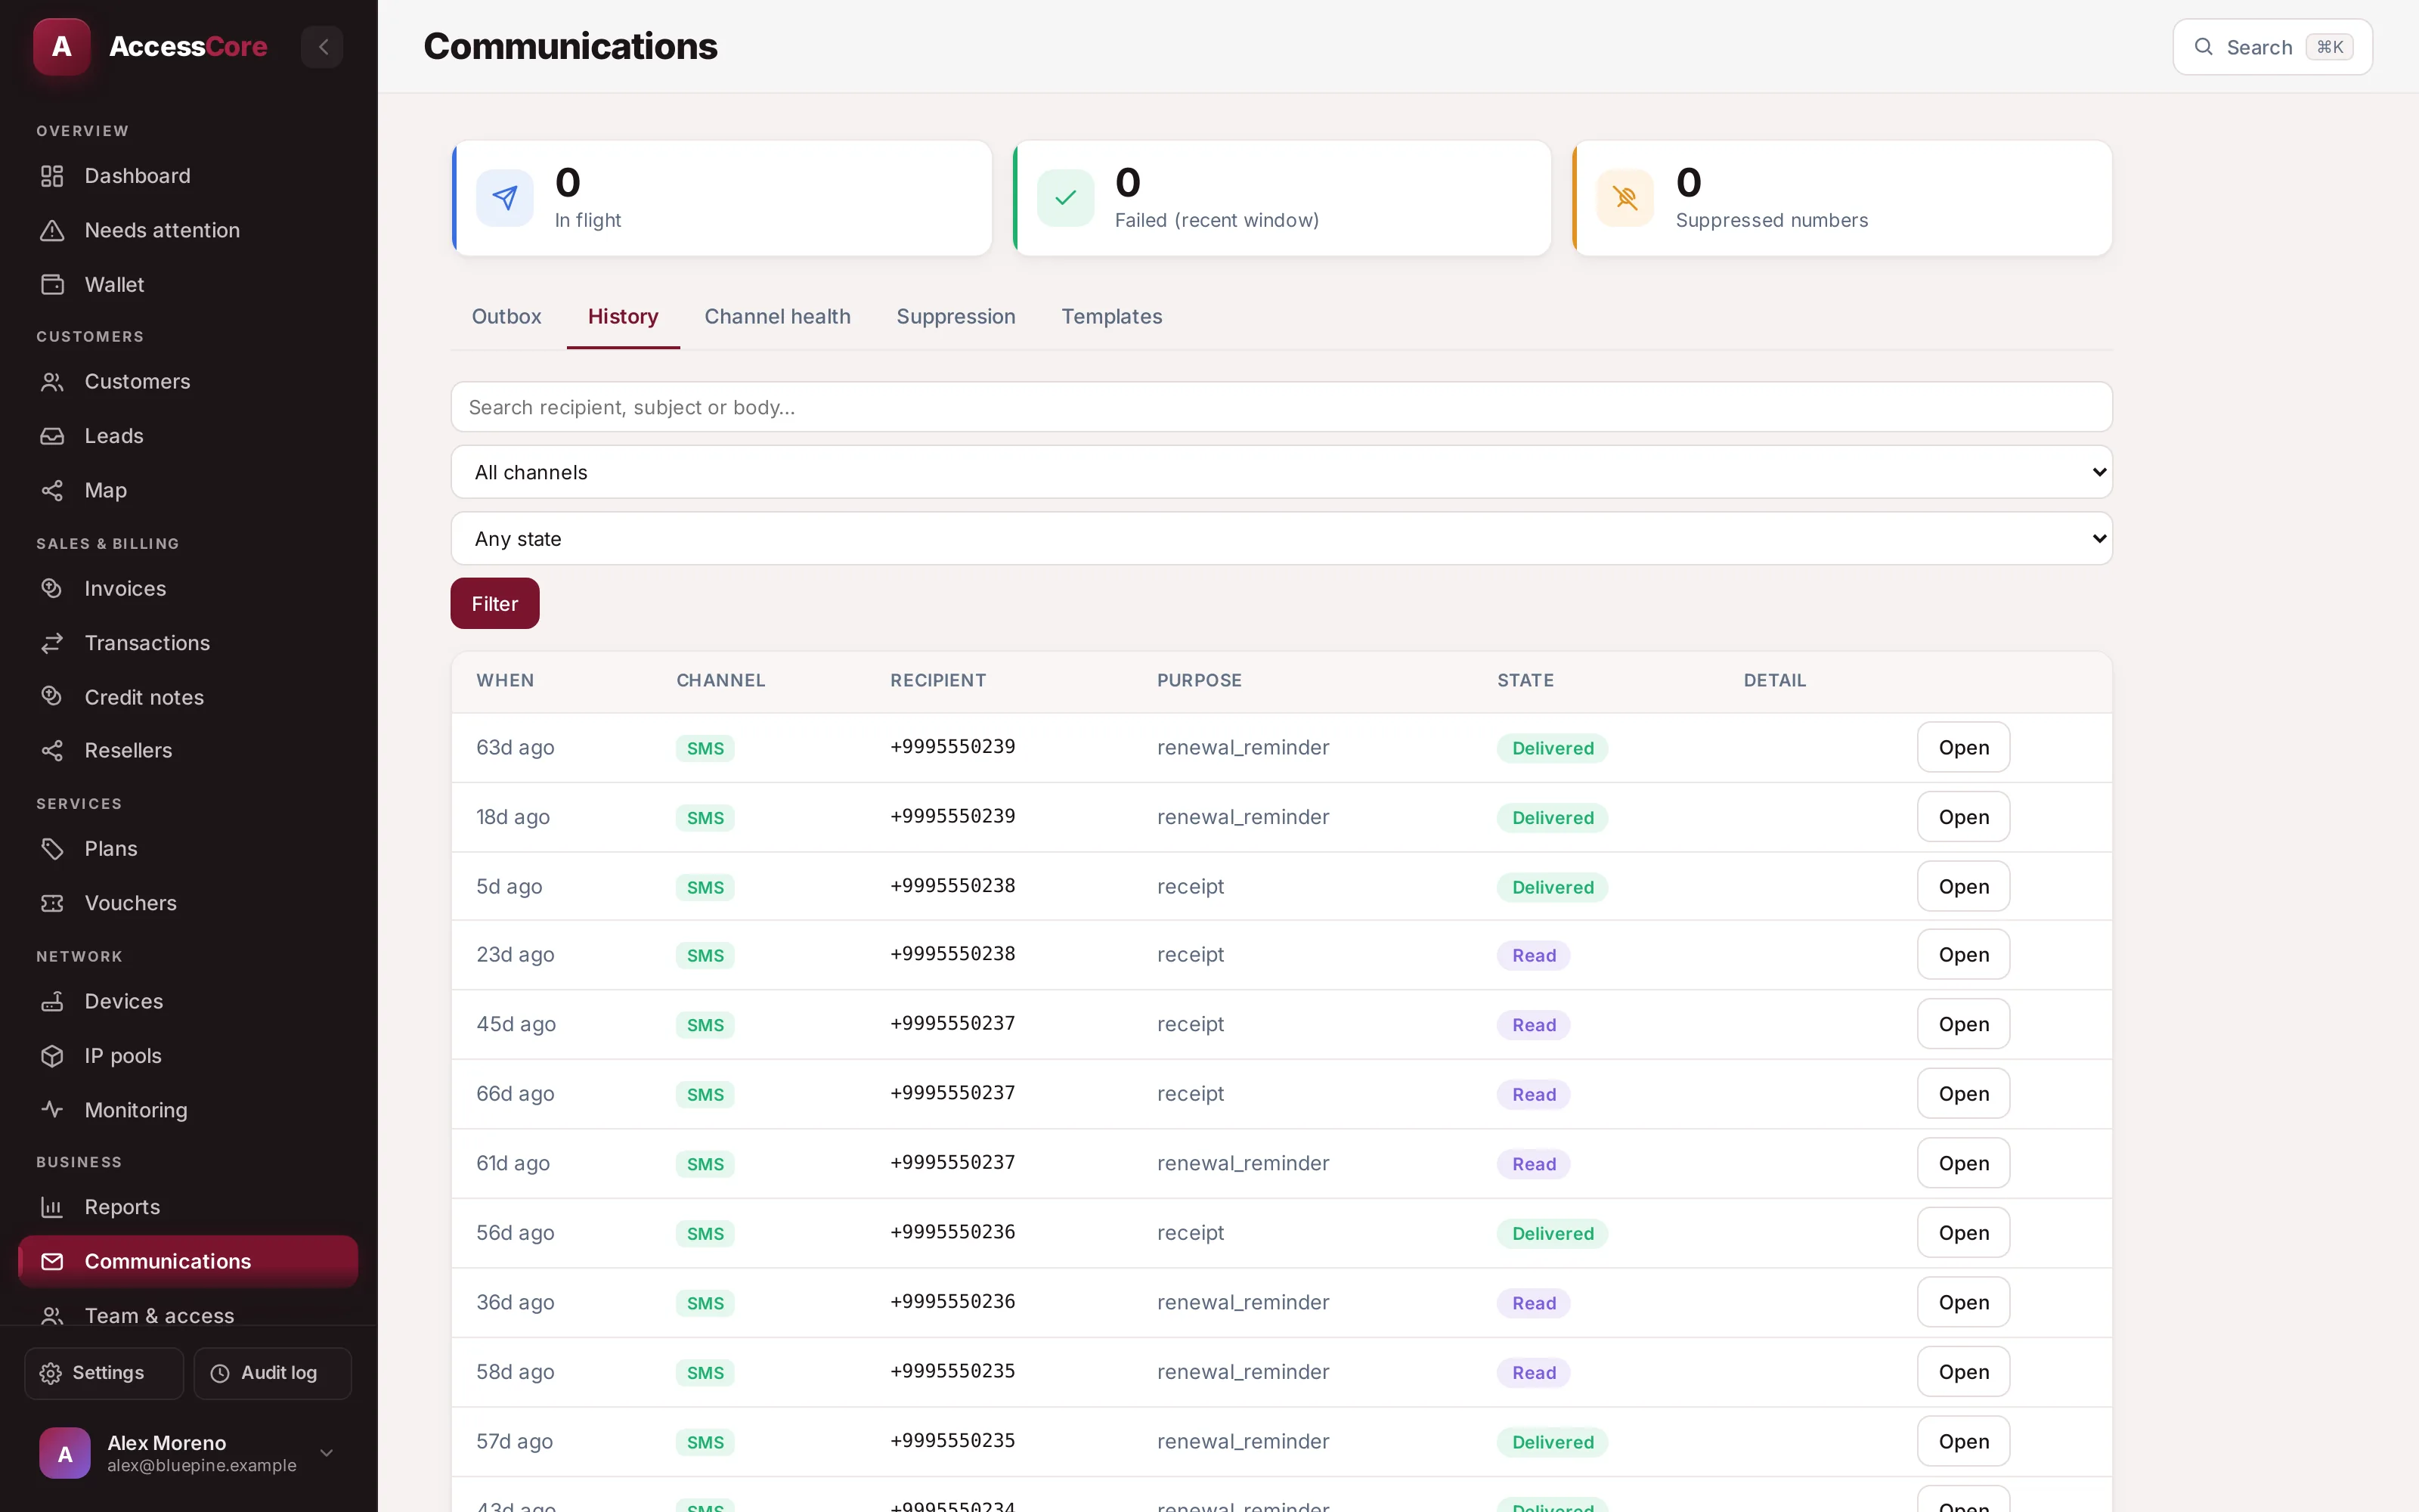Click the PURPOSE column header
This screenshot has height=1512, width=2419.
(1200, 681)
